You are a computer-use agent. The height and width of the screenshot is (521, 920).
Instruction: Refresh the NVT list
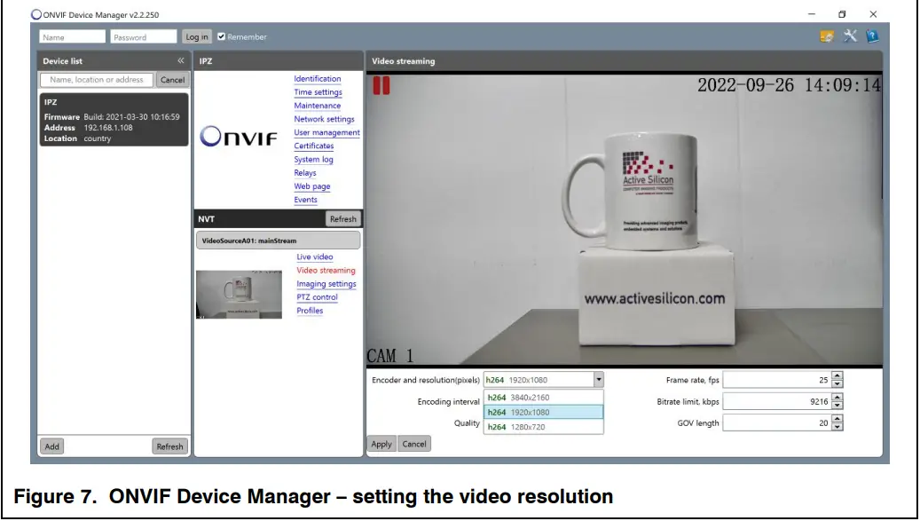(x=343, y=218)
